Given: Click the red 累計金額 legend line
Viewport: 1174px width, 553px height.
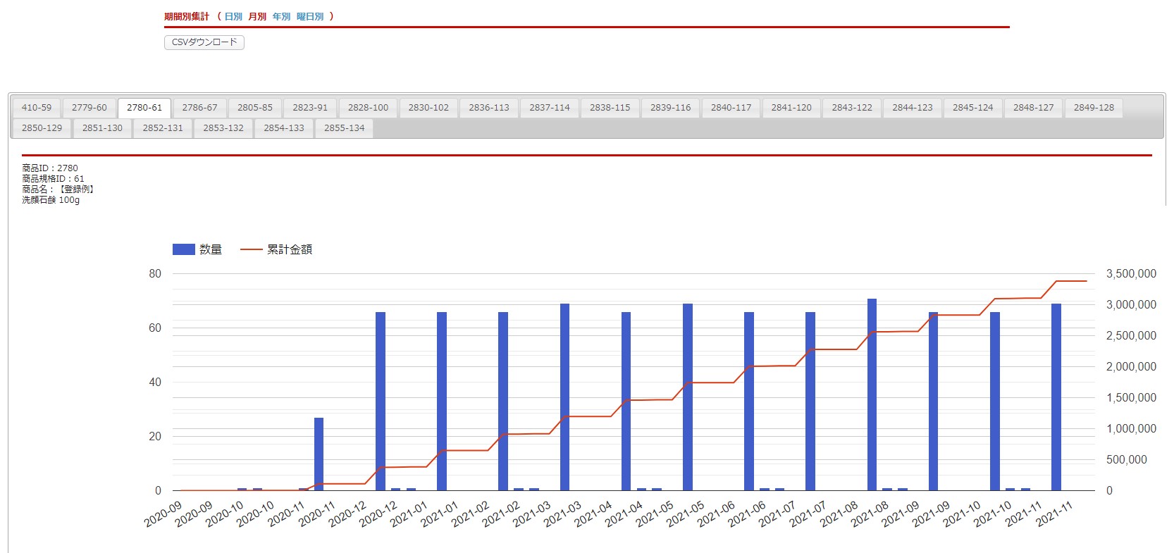Looking at the screenshot, I should click(251, 249).
